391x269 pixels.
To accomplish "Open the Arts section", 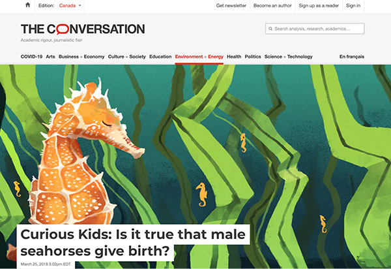I will click(x=50, y=57).
